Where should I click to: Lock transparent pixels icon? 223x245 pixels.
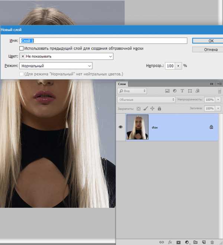pyautogui.click(x=139, y=109)
